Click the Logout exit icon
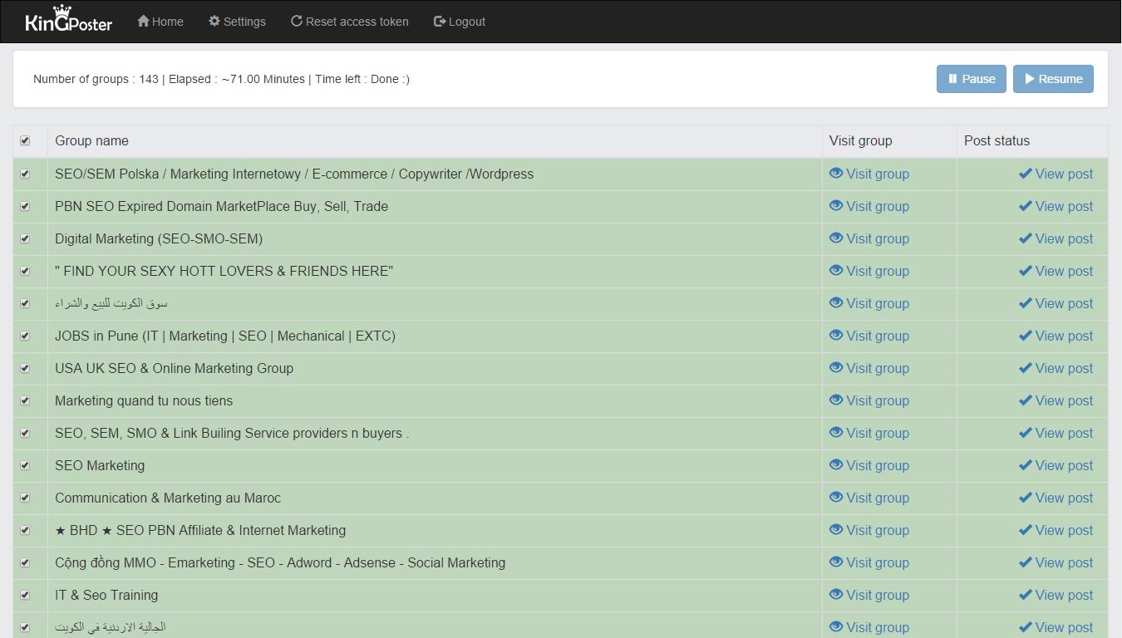 click(x=440, y=21)
